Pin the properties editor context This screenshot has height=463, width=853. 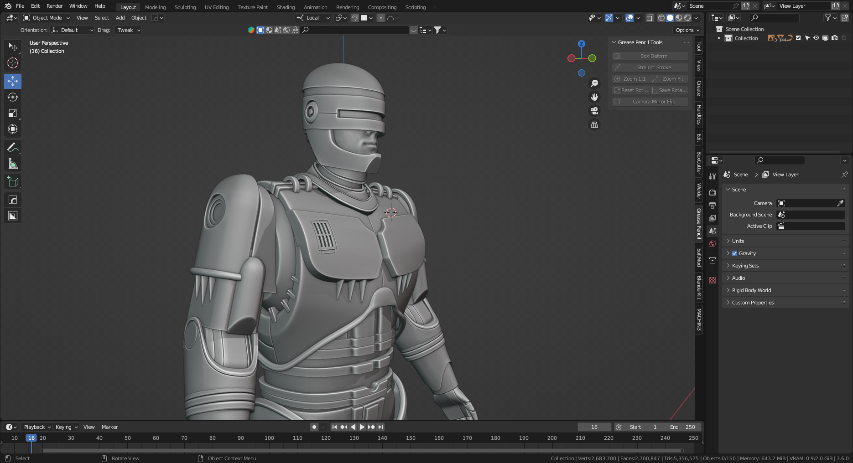point(844,175)
